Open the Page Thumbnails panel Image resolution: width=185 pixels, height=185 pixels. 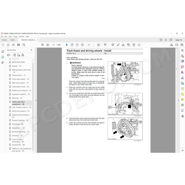click(x=3, y=52)
